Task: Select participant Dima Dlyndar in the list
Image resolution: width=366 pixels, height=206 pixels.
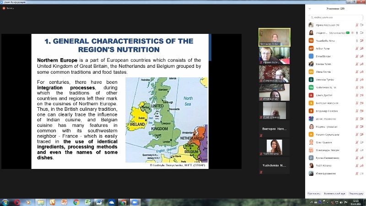Action: click(324, 56)
